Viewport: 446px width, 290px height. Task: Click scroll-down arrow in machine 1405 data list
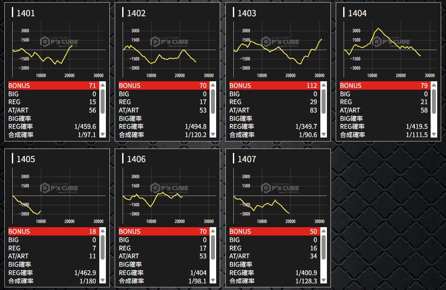pyautogui.click(x=102, y=280)
